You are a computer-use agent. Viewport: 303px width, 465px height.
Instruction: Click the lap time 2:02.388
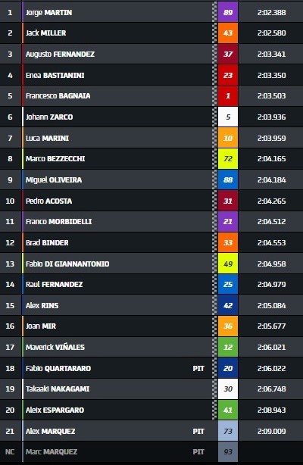(x=271, y=12)
